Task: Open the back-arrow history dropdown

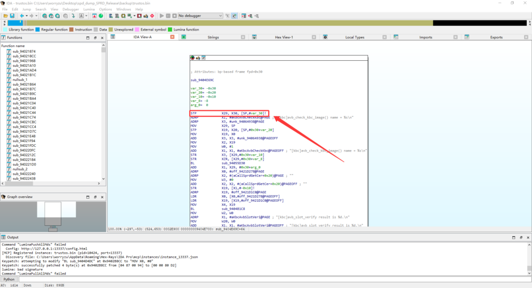Action: (x=26, y=16)
